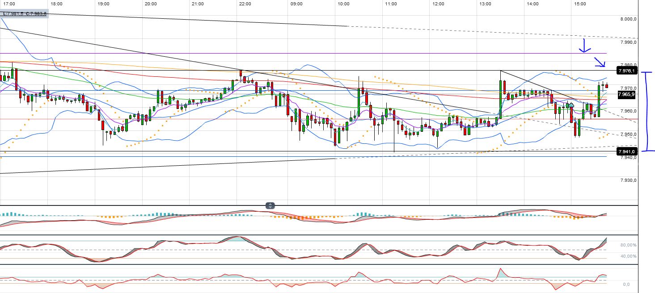Click the 18:00 time axis label
Image resolution: width=655 pixels, height=293 pixels.
(56, 4)
